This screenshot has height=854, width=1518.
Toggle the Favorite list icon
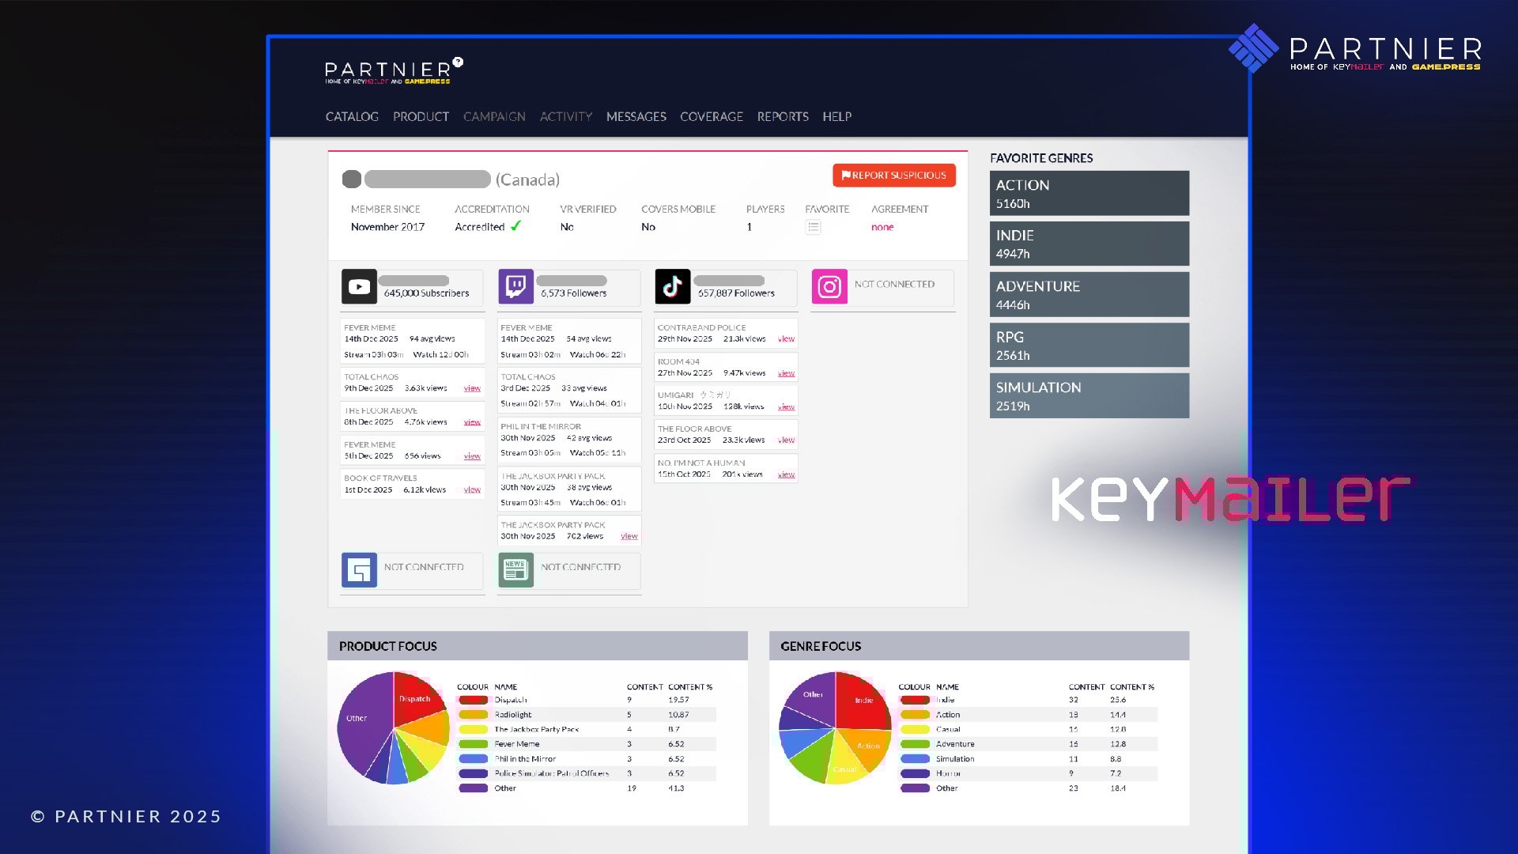pyautogui.click(x=813, y=228)
